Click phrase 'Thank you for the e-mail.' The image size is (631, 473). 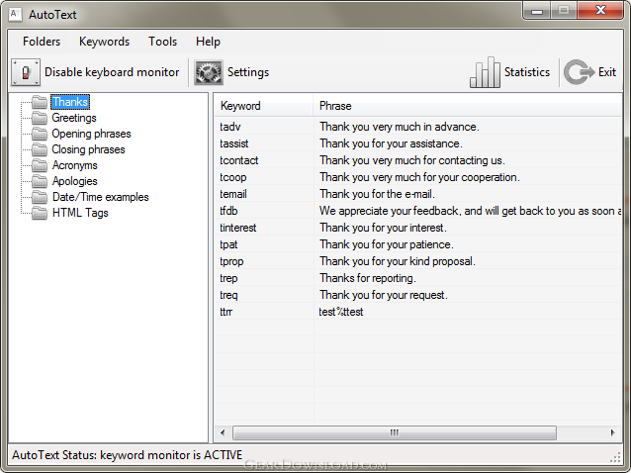click(377, 194)
